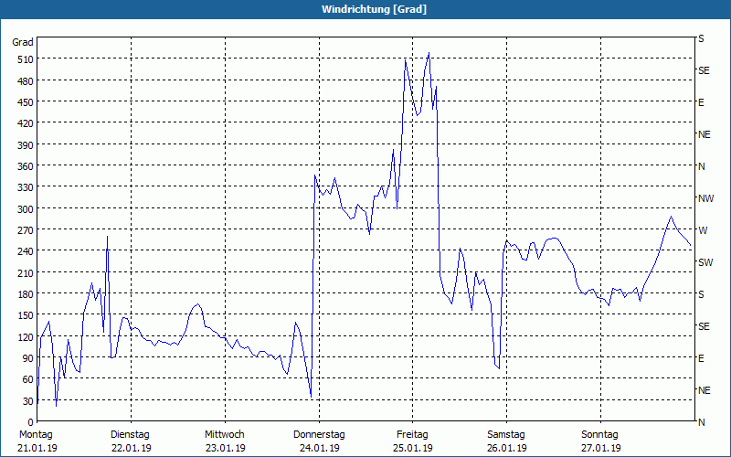Pick the date 23.01.19
Viewport: 731px width, 457px height.
click(225, 448)
